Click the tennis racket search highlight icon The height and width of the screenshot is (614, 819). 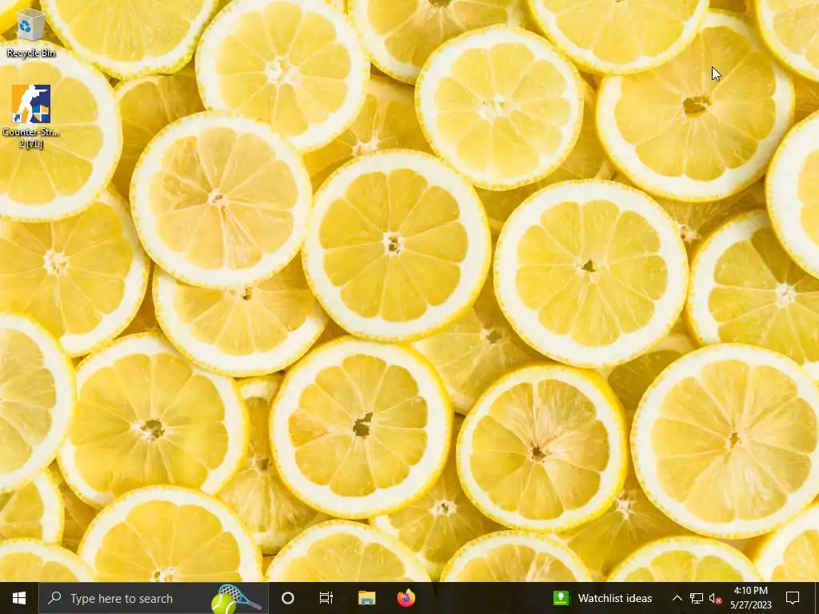pos(235,599)
